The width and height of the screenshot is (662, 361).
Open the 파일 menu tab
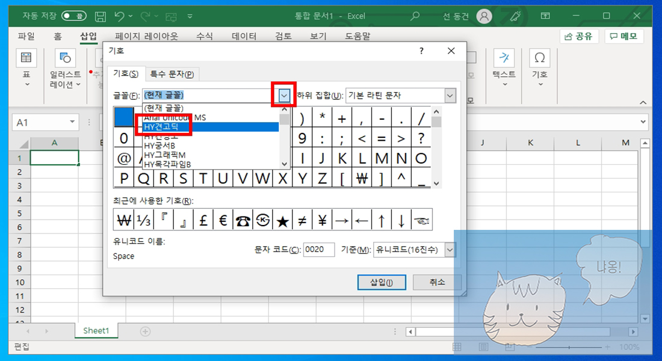pos(26,36)
